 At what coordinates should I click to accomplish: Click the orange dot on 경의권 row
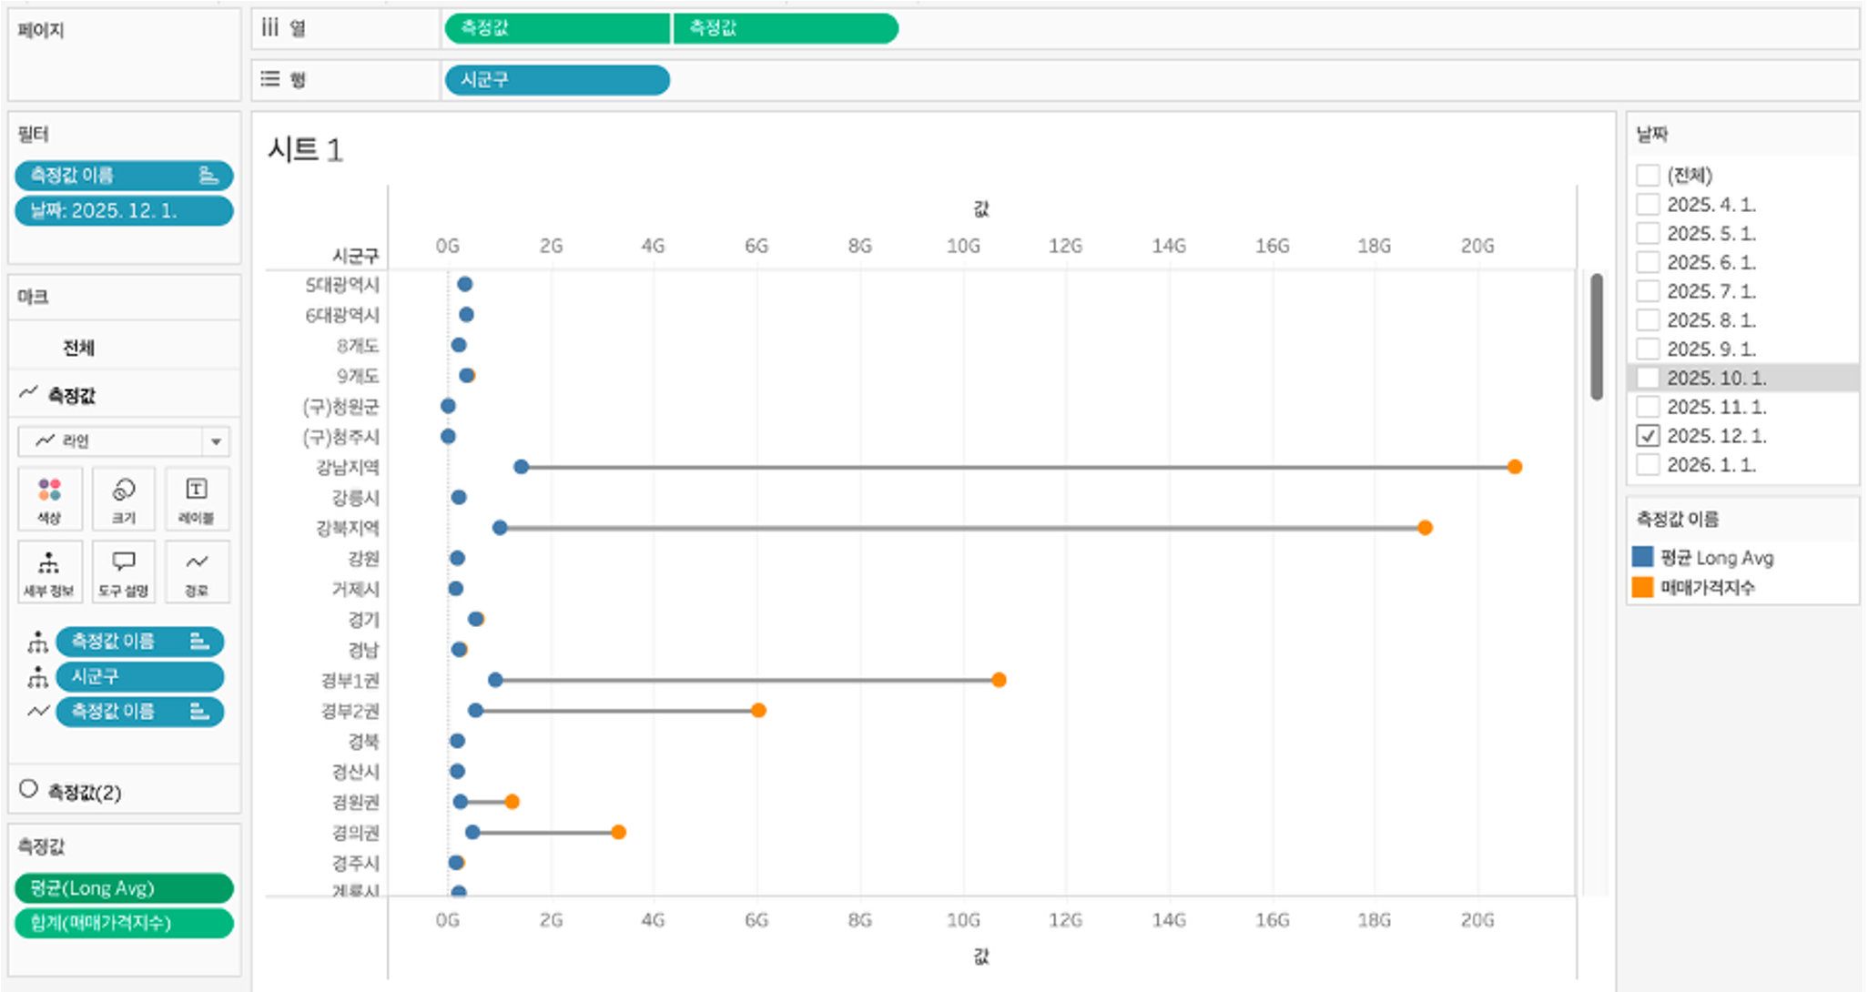tap(618, 832)
